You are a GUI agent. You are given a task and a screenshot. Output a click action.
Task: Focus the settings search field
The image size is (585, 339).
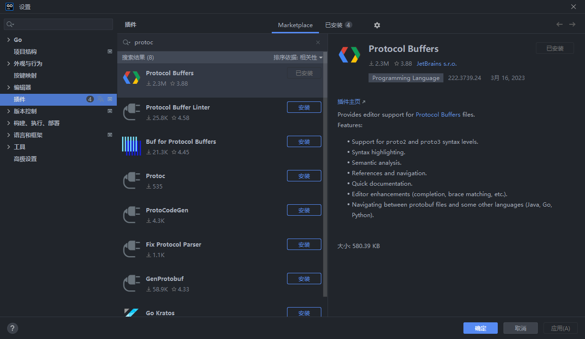coord(58,24)
